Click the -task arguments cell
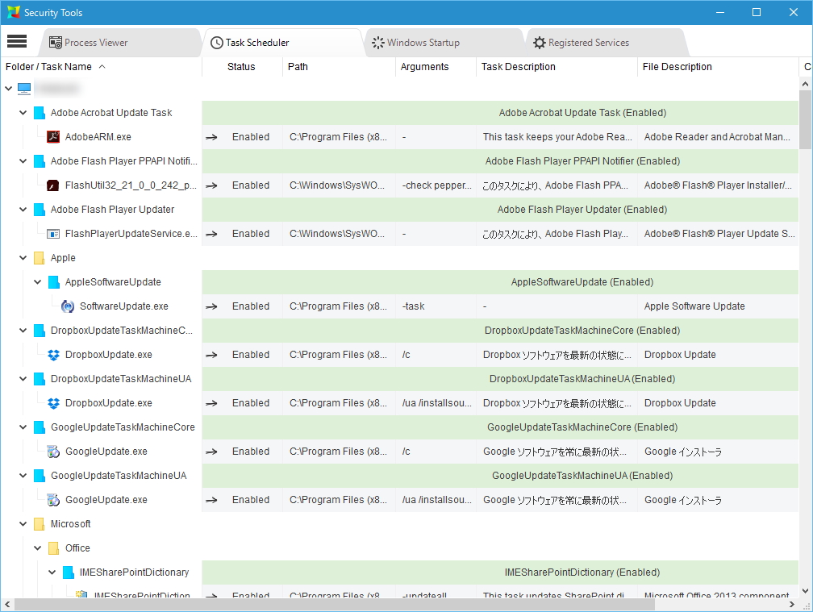 click(436, 306)
